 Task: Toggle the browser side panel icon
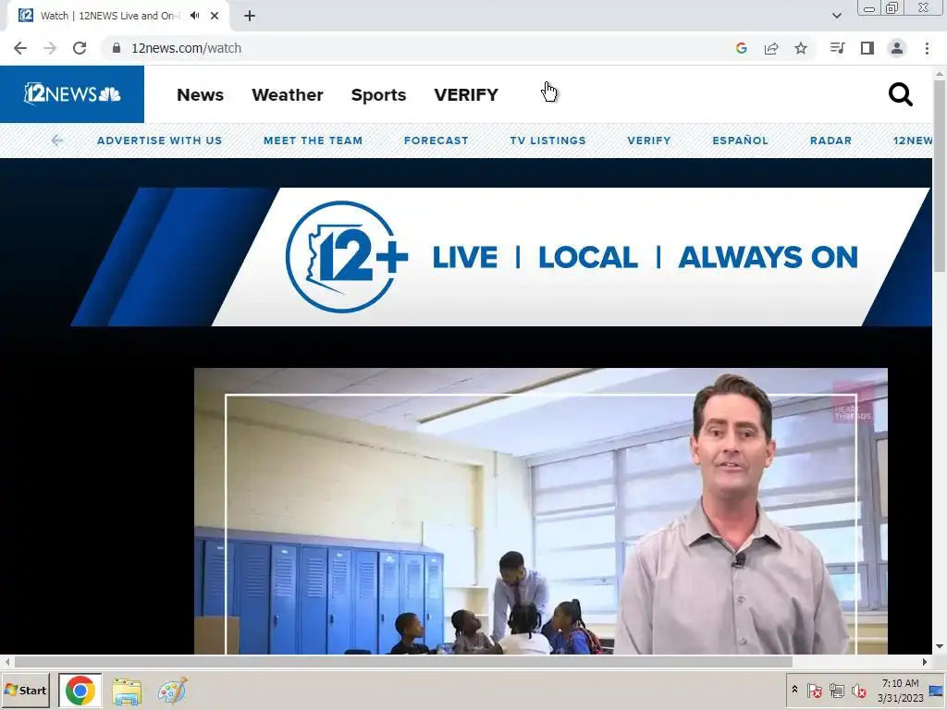tap(867, 48)
